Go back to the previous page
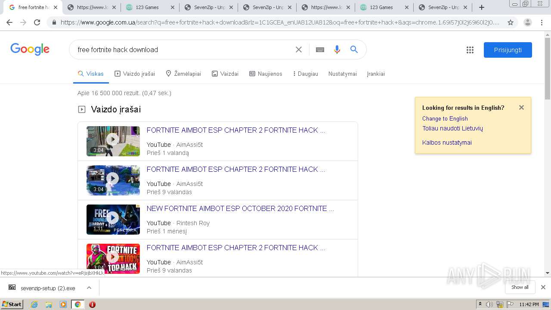The width and height of the screenshot is (551, 310). pyautogui.click(x=9, y=22)
